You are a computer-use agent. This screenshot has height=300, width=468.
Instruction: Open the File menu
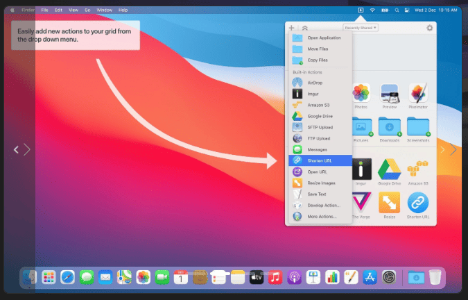click(44, 10)
